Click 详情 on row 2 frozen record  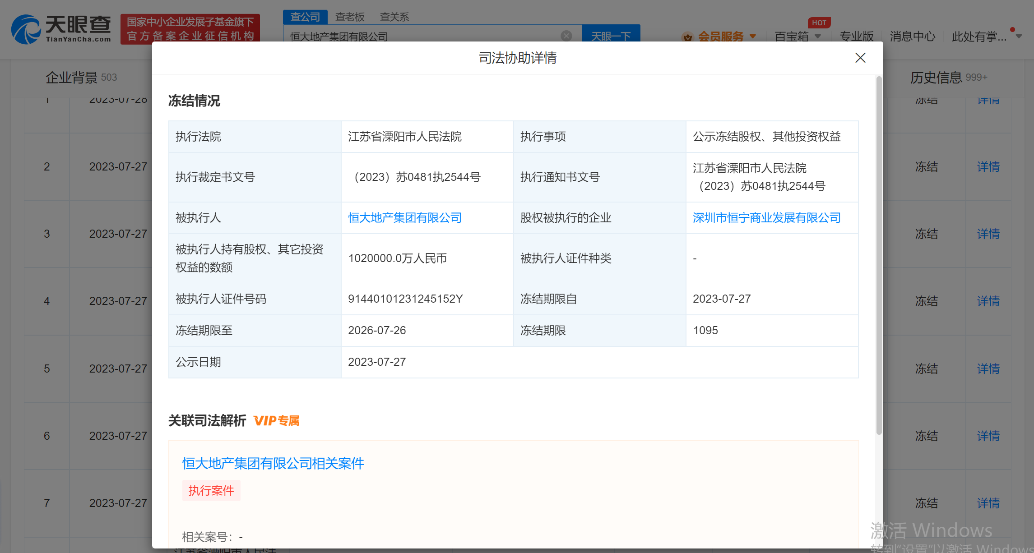point(988,167)
